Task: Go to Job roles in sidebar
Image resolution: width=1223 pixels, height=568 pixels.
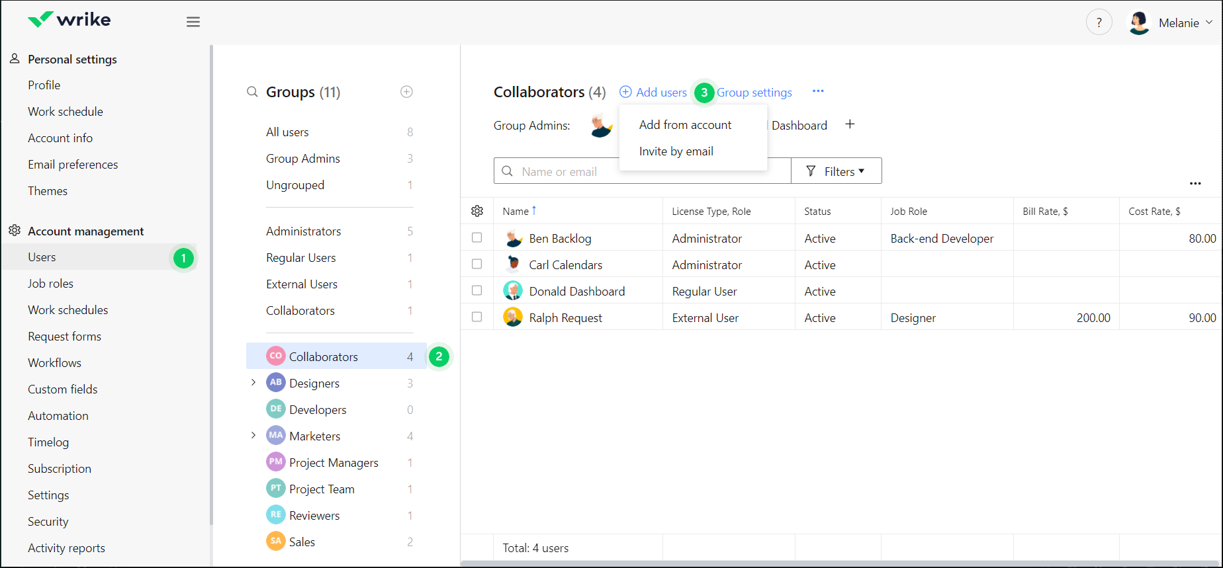Action: tap(50, 284)
